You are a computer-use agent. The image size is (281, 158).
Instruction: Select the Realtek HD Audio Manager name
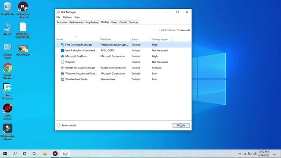tap(80, 68)
